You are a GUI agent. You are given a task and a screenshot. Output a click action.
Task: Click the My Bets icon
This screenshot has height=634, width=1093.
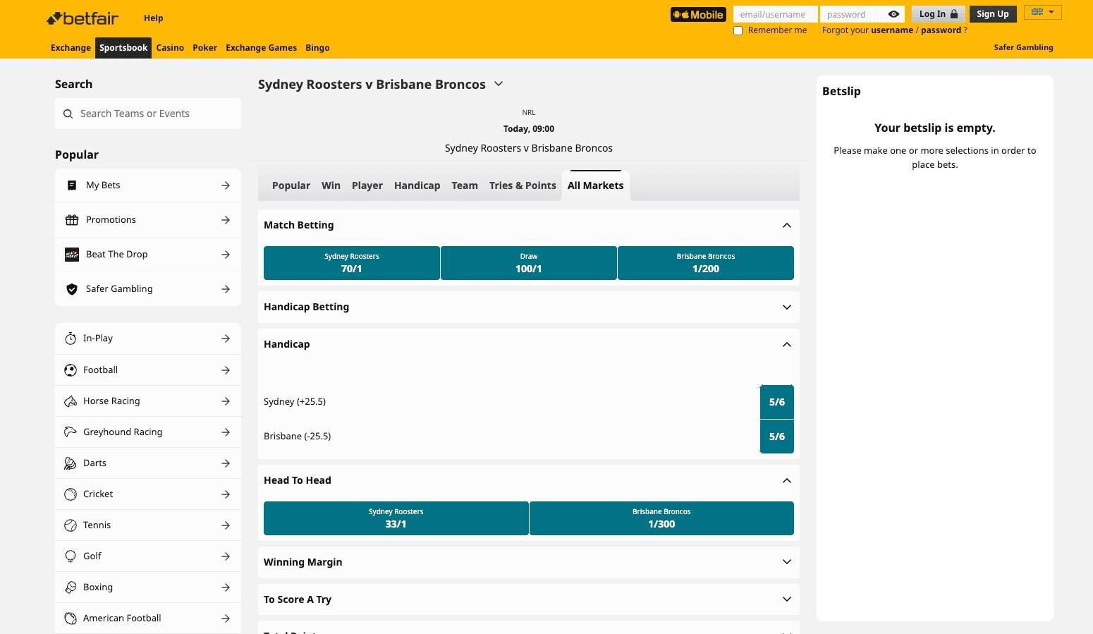[x=71, y=185]
